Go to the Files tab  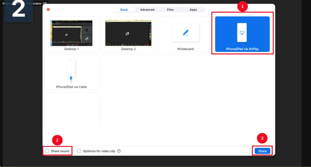(x=170, y=10)
